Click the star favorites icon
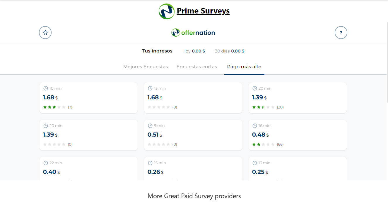 45,33
